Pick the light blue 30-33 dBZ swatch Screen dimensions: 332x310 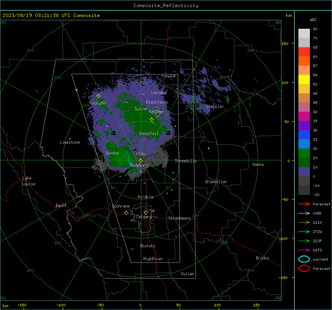[x=304, y=144]
